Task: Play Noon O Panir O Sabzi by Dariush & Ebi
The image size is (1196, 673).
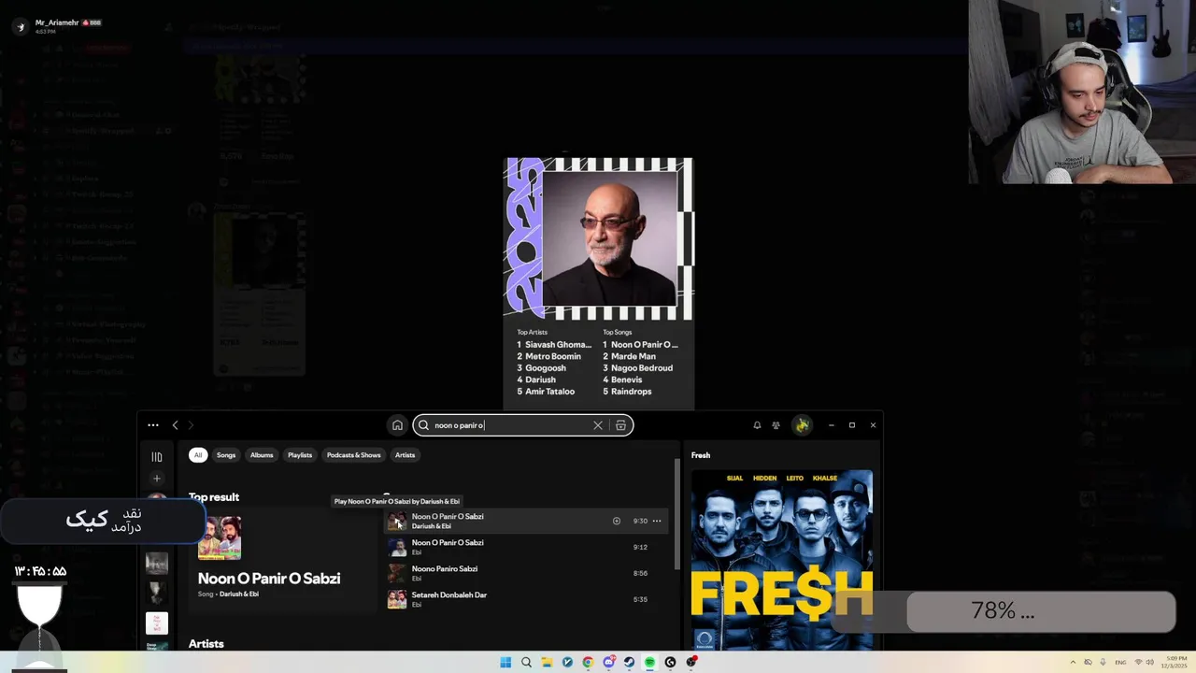Action: (397, 522)
